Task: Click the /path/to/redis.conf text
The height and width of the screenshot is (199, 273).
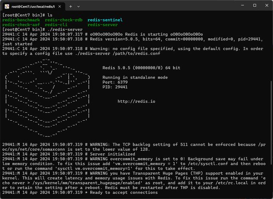Action: coord(136,53)
